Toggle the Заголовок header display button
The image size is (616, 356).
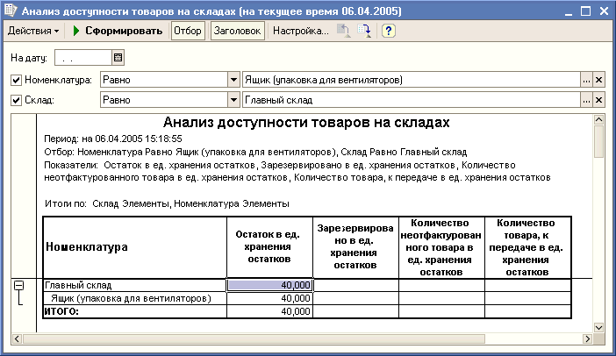coord(237,31)
